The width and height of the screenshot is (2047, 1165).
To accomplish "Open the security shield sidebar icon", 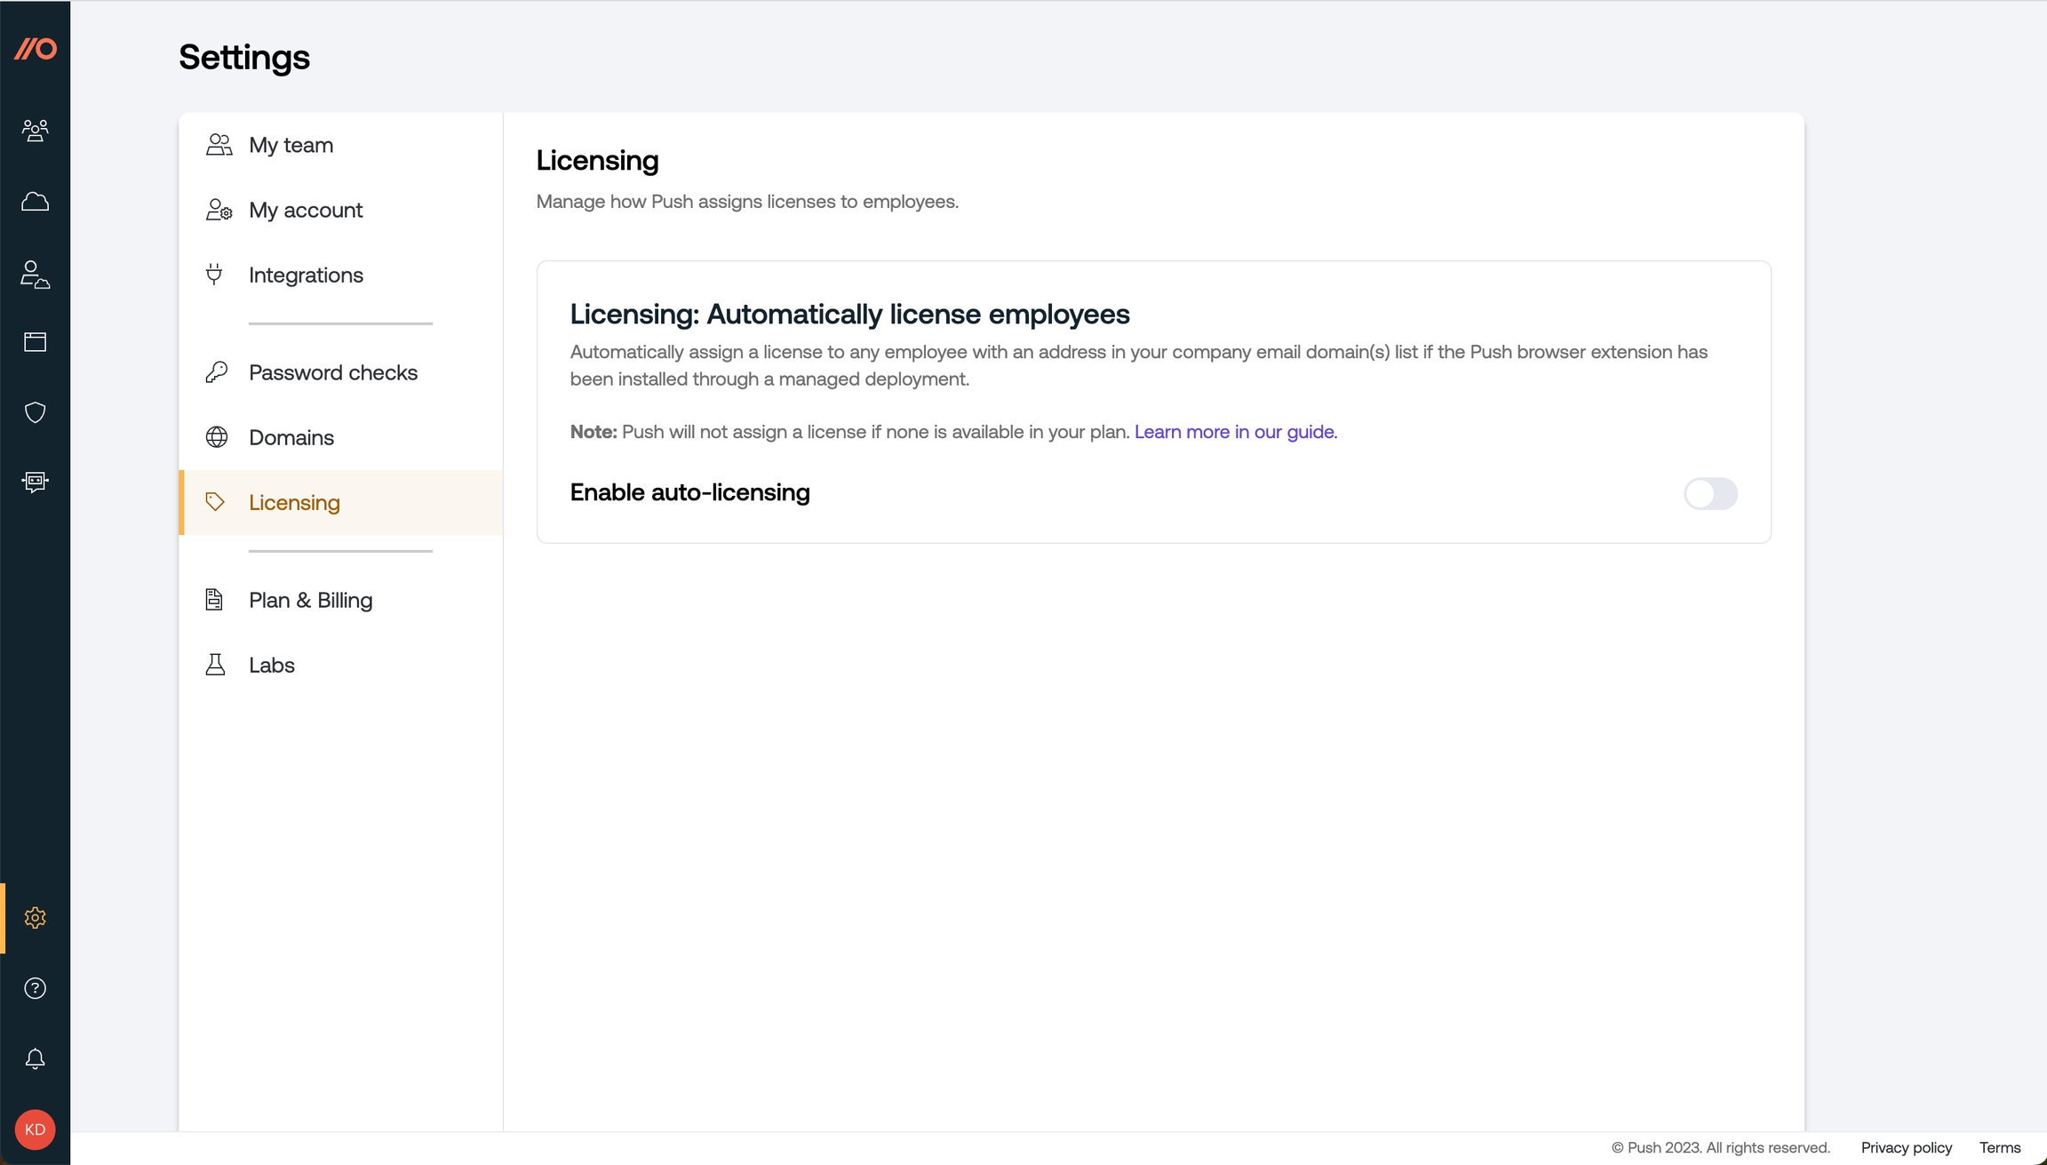I will 36,411.
